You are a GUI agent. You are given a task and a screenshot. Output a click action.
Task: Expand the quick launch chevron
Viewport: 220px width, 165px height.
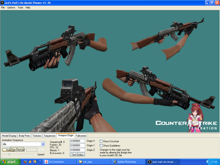coord(40,161)
